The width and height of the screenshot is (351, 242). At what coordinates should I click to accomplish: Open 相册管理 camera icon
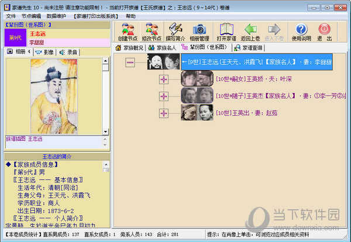199,32
